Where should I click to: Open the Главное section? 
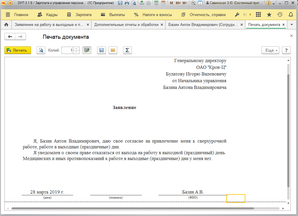point(21,15)
